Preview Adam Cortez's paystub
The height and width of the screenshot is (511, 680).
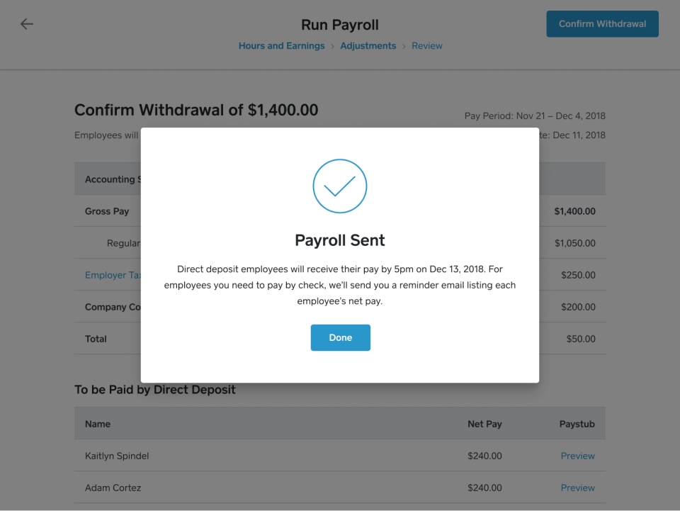tap(577, 488)
